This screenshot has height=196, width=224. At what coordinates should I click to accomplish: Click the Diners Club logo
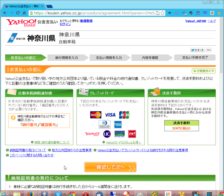[104, 124]
